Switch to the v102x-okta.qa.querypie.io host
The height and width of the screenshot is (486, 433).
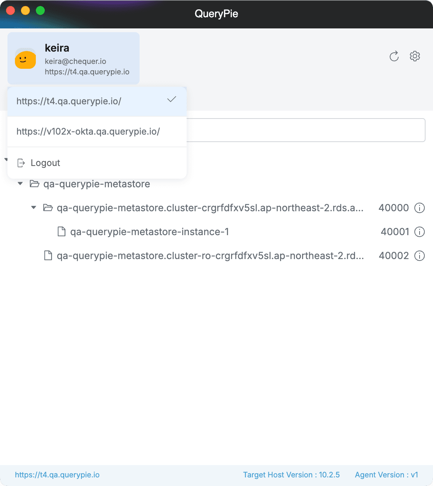(x=88, y=132)
